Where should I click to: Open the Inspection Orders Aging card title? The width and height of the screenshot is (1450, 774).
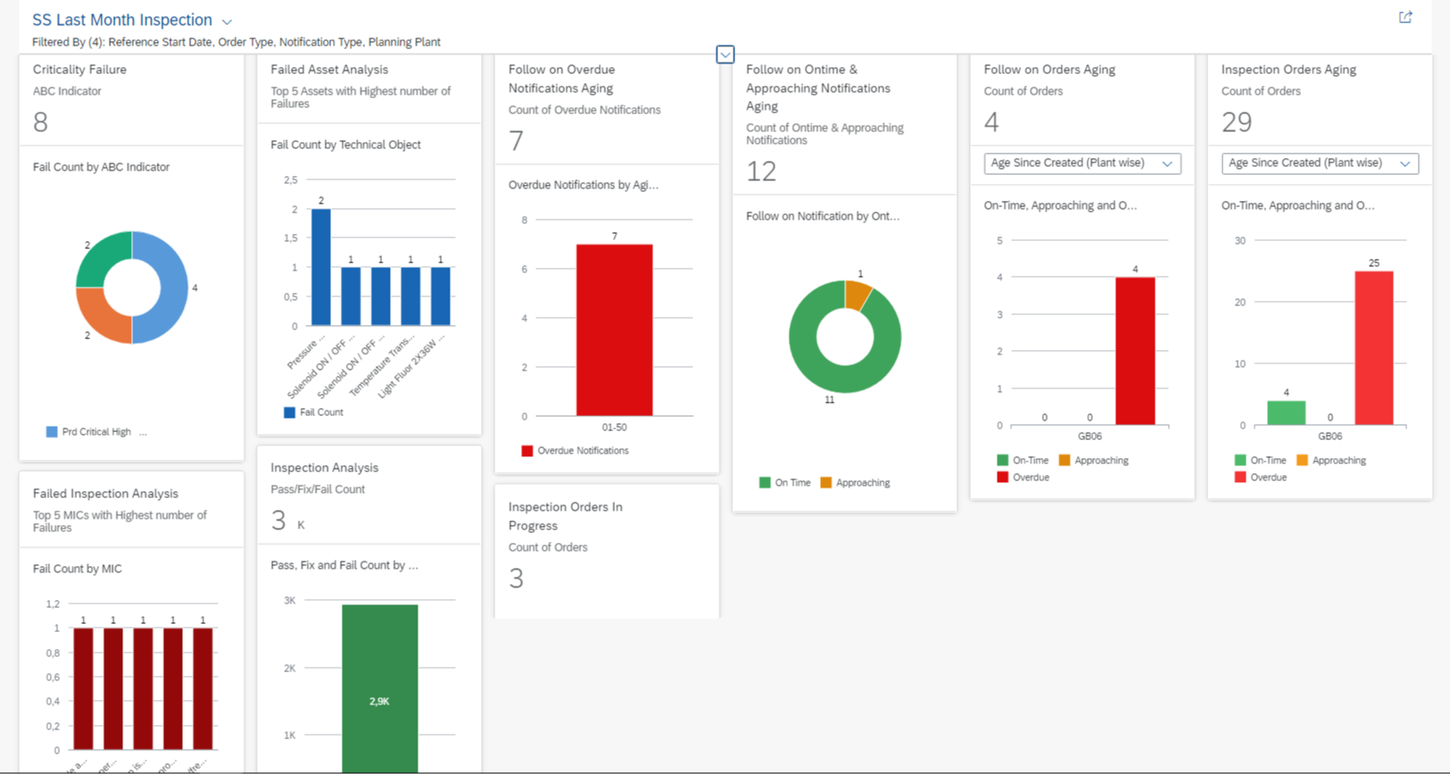pyautogui.click(x=1288, y=70)
